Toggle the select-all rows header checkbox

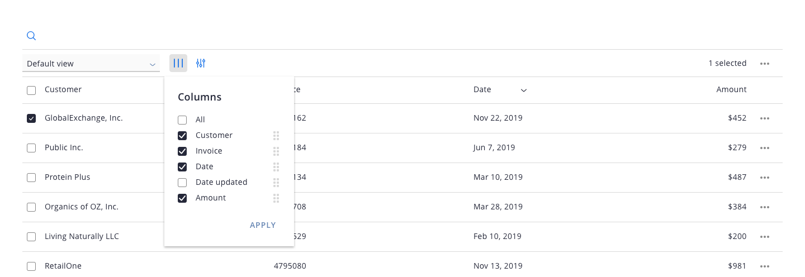[31, 90]
